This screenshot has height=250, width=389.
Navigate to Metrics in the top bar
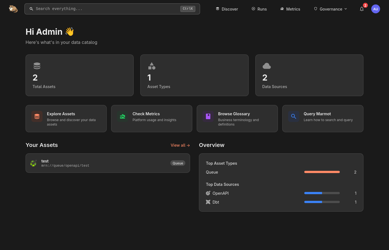click(290, 9)
